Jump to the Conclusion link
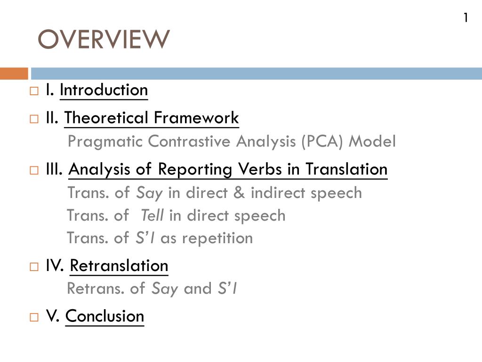Screen dimensions: 482x362 click(x=105, y=316)
